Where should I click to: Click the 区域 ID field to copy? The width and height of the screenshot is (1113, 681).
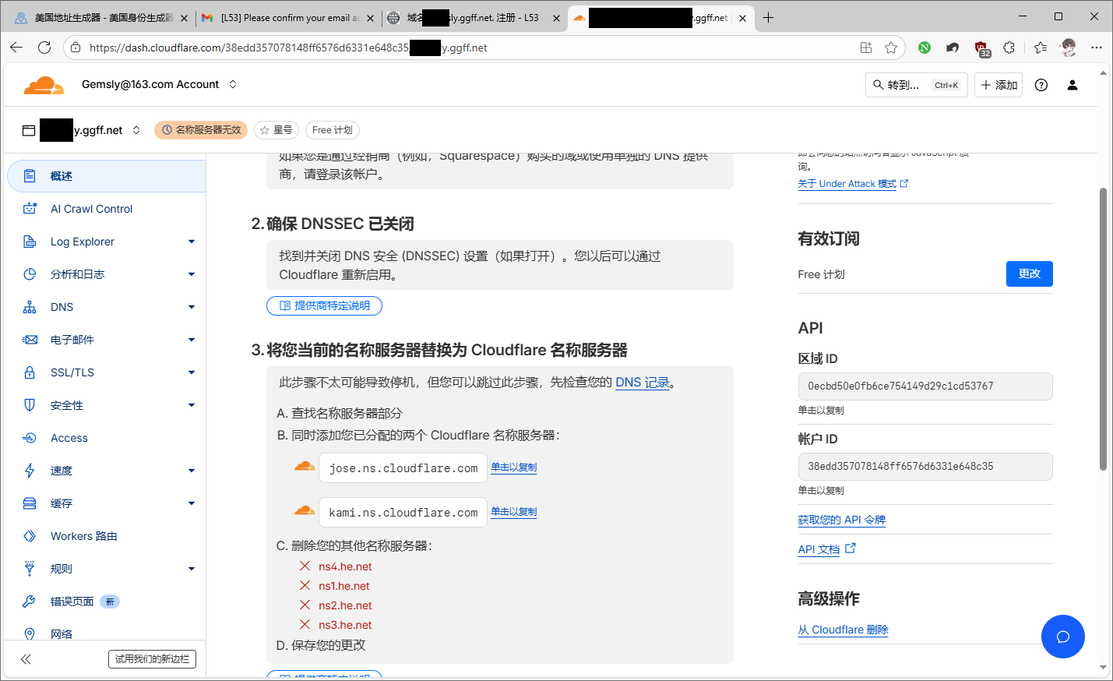(x=925, y=386)
